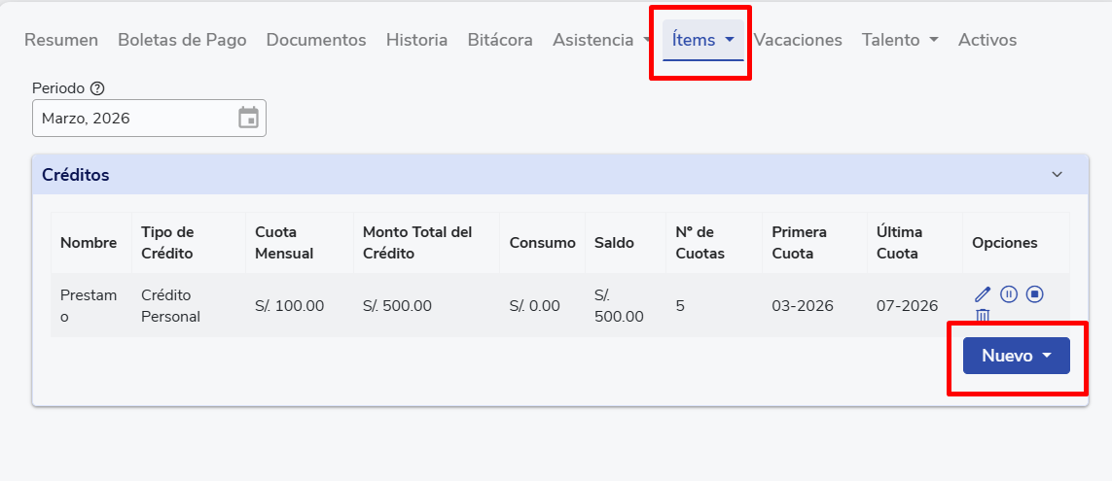This screenshot has height=481, width=1112.
Task: Open the Nuevo dropdown button
Action: 1016,356
